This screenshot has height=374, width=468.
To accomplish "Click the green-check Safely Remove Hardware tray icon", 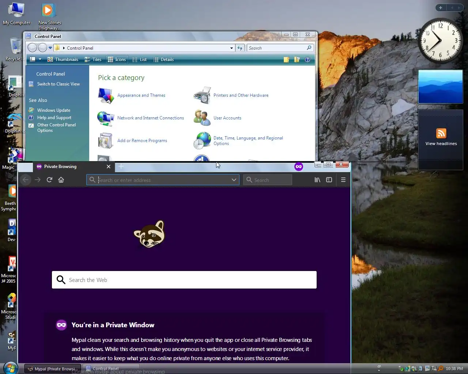I will (401, 369).
